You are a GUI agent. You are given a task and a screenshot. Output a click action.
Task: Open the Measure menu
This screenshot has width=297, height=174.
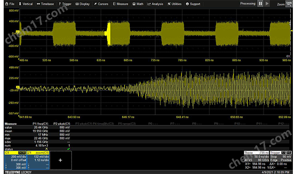pos(121,4)
